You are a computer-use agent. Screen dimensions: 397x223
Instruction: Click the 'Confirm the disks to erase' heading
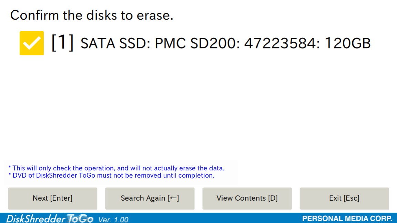[x=92, y=15]
